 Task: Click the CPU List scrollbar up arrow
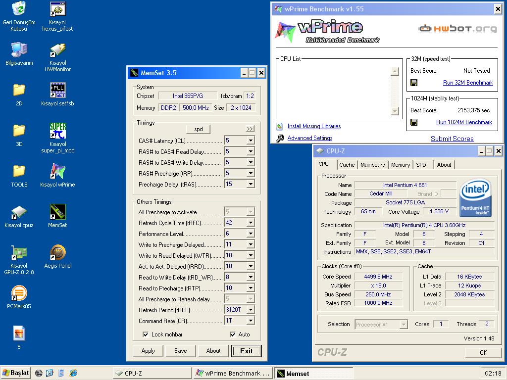[x=395, y=71]
